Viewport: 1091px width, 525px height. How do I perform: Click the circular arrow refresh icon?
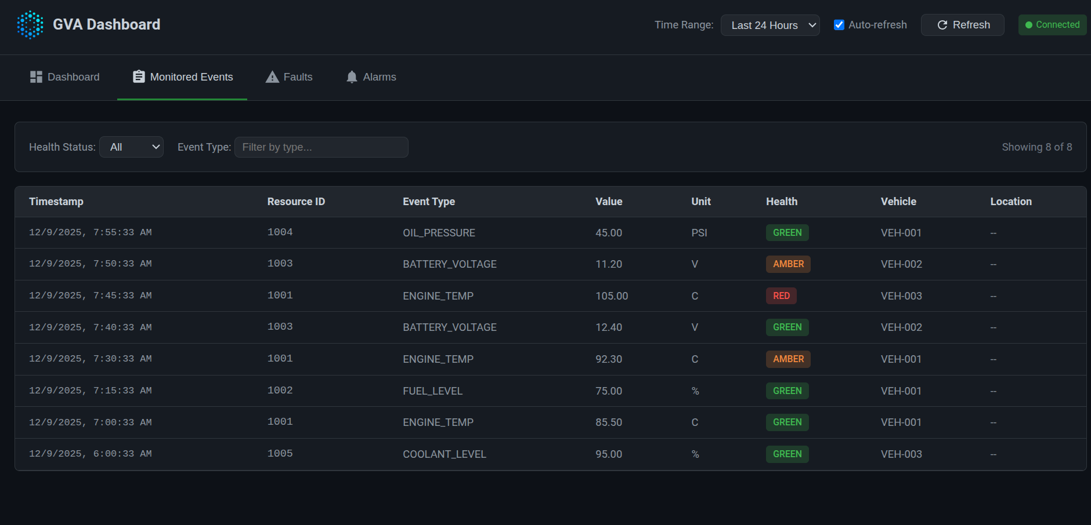(942, 25)
